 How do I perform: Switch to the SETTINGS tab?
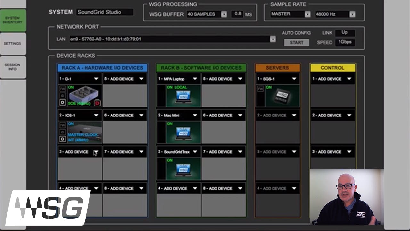(13, 43)
